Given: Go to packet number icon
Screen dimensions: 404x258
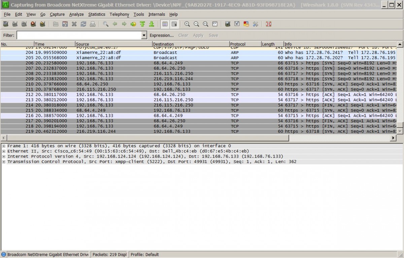Looking at the screenshot, I should 133,24.
